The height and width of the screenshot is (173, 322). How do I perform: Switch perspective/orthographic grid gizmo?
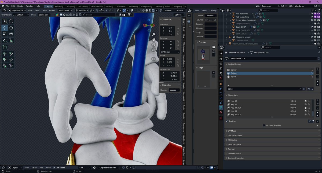[x=154, y=50]
